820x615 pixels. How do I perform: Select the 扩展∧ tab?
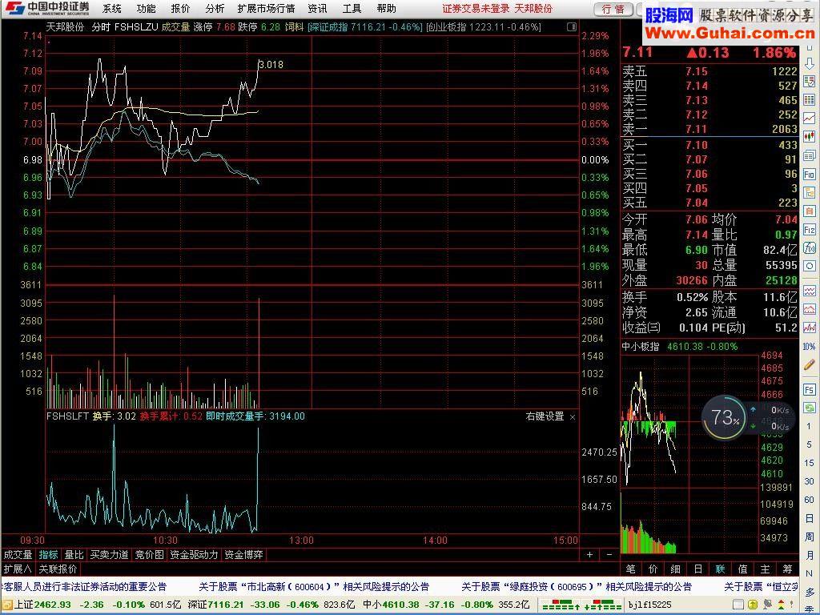coord(18,569)
